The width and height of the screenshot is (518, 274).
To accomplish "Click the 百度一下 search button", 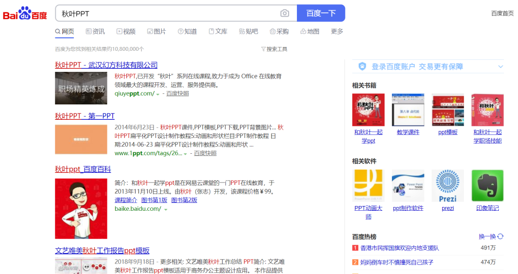I will pyautogui.click(x=321, y=13).
